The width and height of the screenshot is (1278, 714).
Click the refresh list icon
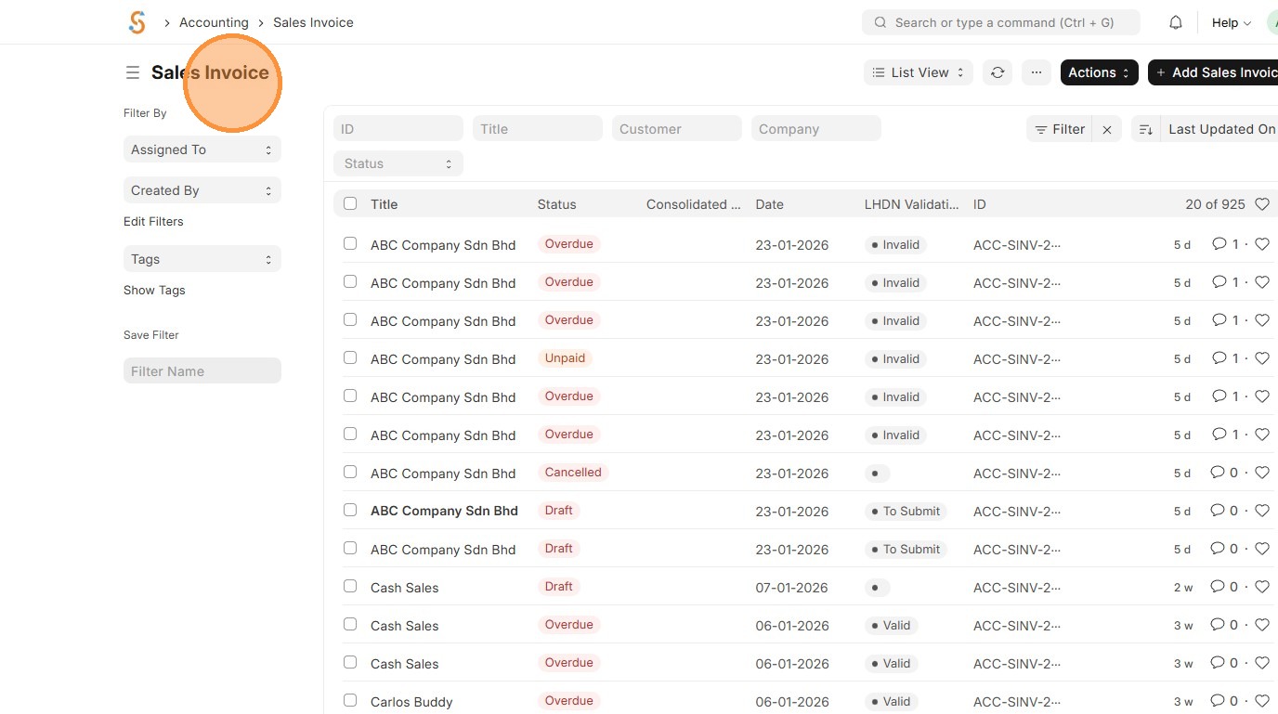[998, 72]
